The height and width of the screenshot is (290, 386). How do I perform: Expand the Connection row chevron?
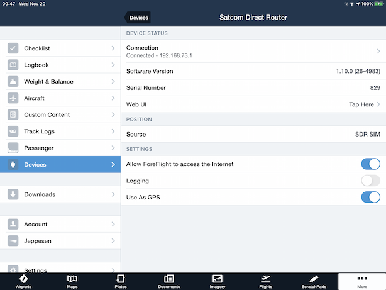(x=378, y=51)
